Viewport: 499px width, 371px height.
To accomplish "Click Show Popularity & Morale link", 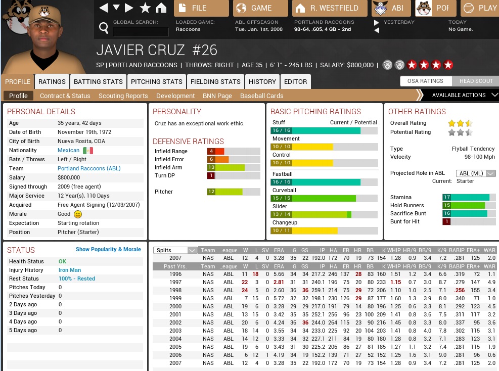I will tap(108, 249).
